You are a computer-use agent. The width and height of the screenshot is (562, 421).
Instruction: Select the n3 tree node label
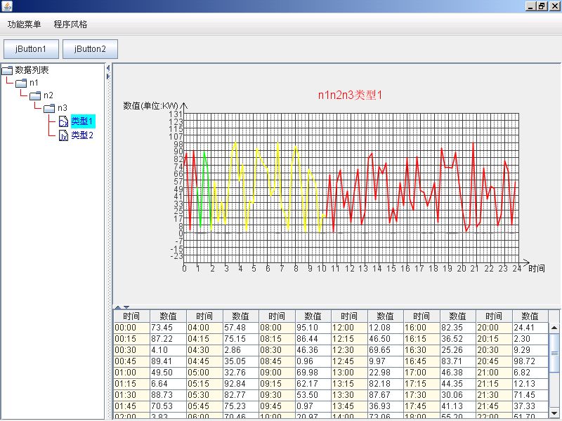pyautogui.click(x=63, y=108)
